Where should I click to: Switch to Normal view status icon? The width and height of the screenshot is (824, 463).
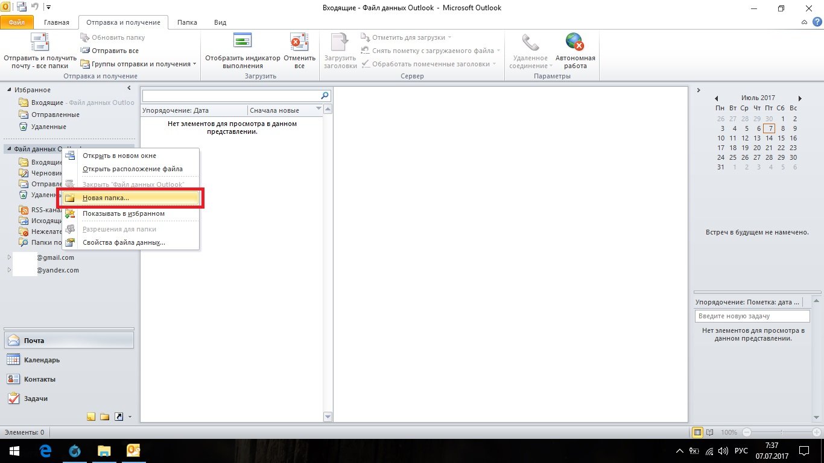coord(698,432)
